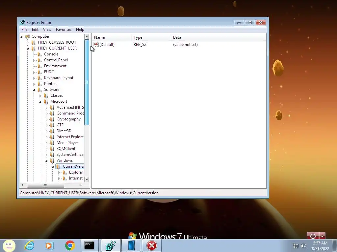Expand the Explorer key arrow
Screen dimensions: 337x252
(x=59, y=173)
